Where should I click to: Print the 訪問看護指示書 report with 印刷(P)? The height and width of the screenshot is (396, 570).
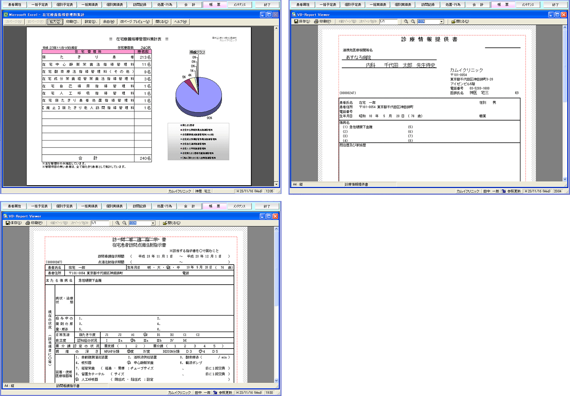click(x=34, y=223)
